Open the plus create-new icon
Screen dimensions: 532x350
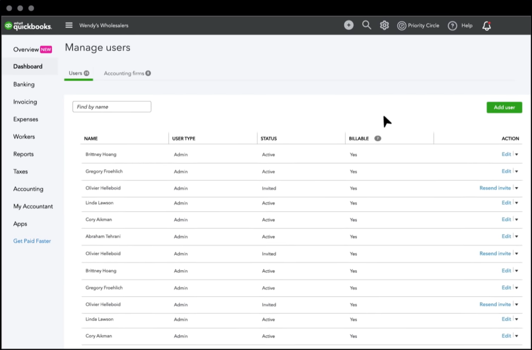[x=349, y=26]
